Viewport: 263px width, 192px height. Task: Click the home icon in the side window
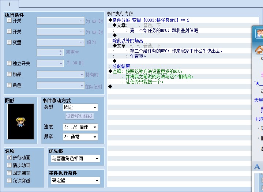click(x=259, y=50)
